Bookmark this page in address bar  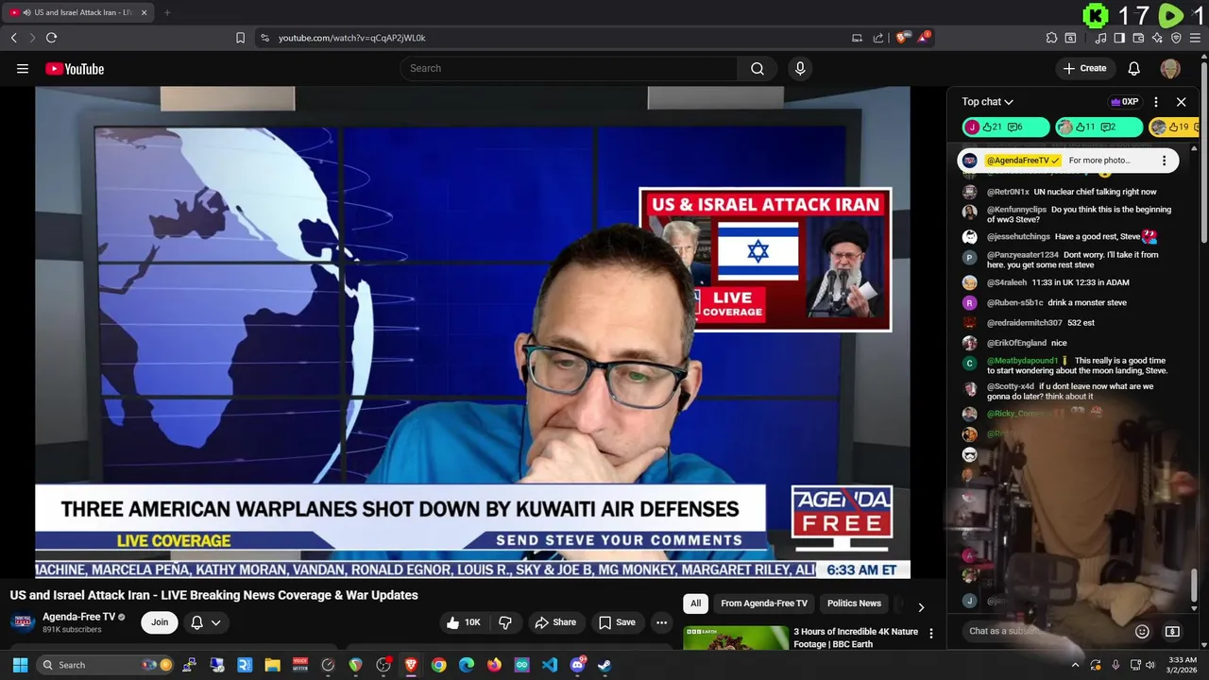(240, 38)
